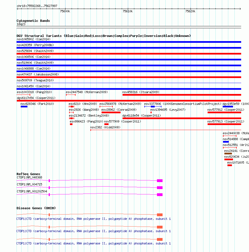Screen dimensions: 249x252
Task: Click the magenta exon block of CTDP1|NM_048368
Action: click(x=160, y=181)
